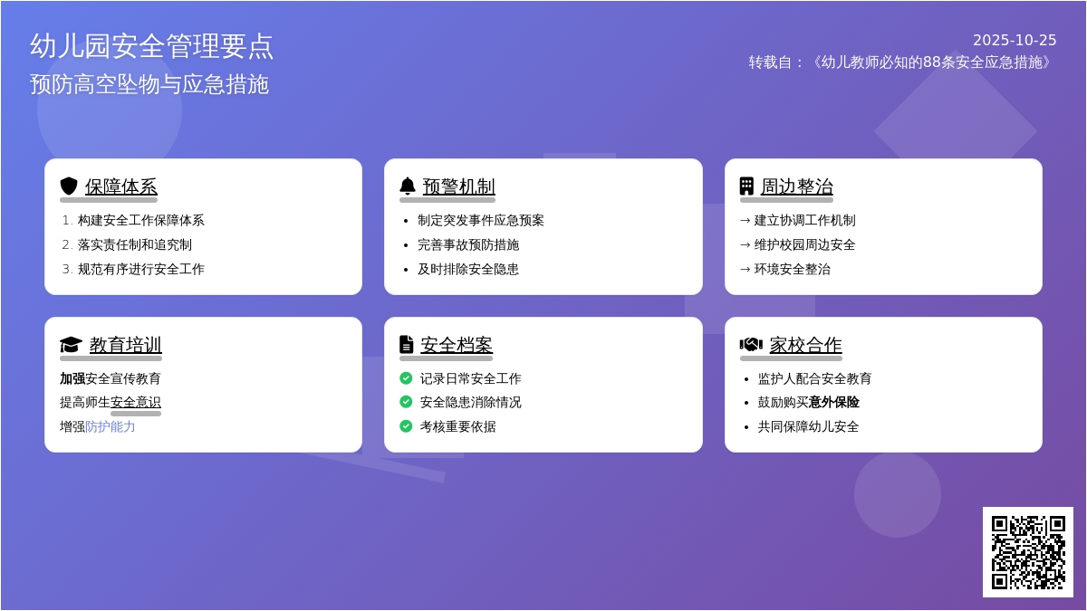The height and width of the screenshot is (611, 1087).
Task: Click the underlined 安全意识 text
Action: 136,402
